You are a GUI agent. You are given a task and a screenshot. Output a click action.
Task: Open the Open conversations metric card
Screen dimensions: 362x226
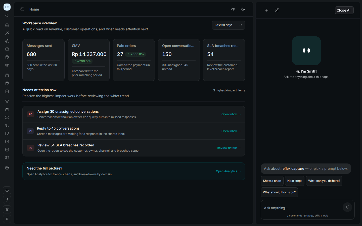click(x=179, y=60)
